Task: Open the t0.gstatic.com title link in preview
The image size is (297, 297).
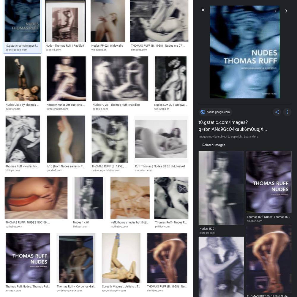Action: [x=233, y=126]
